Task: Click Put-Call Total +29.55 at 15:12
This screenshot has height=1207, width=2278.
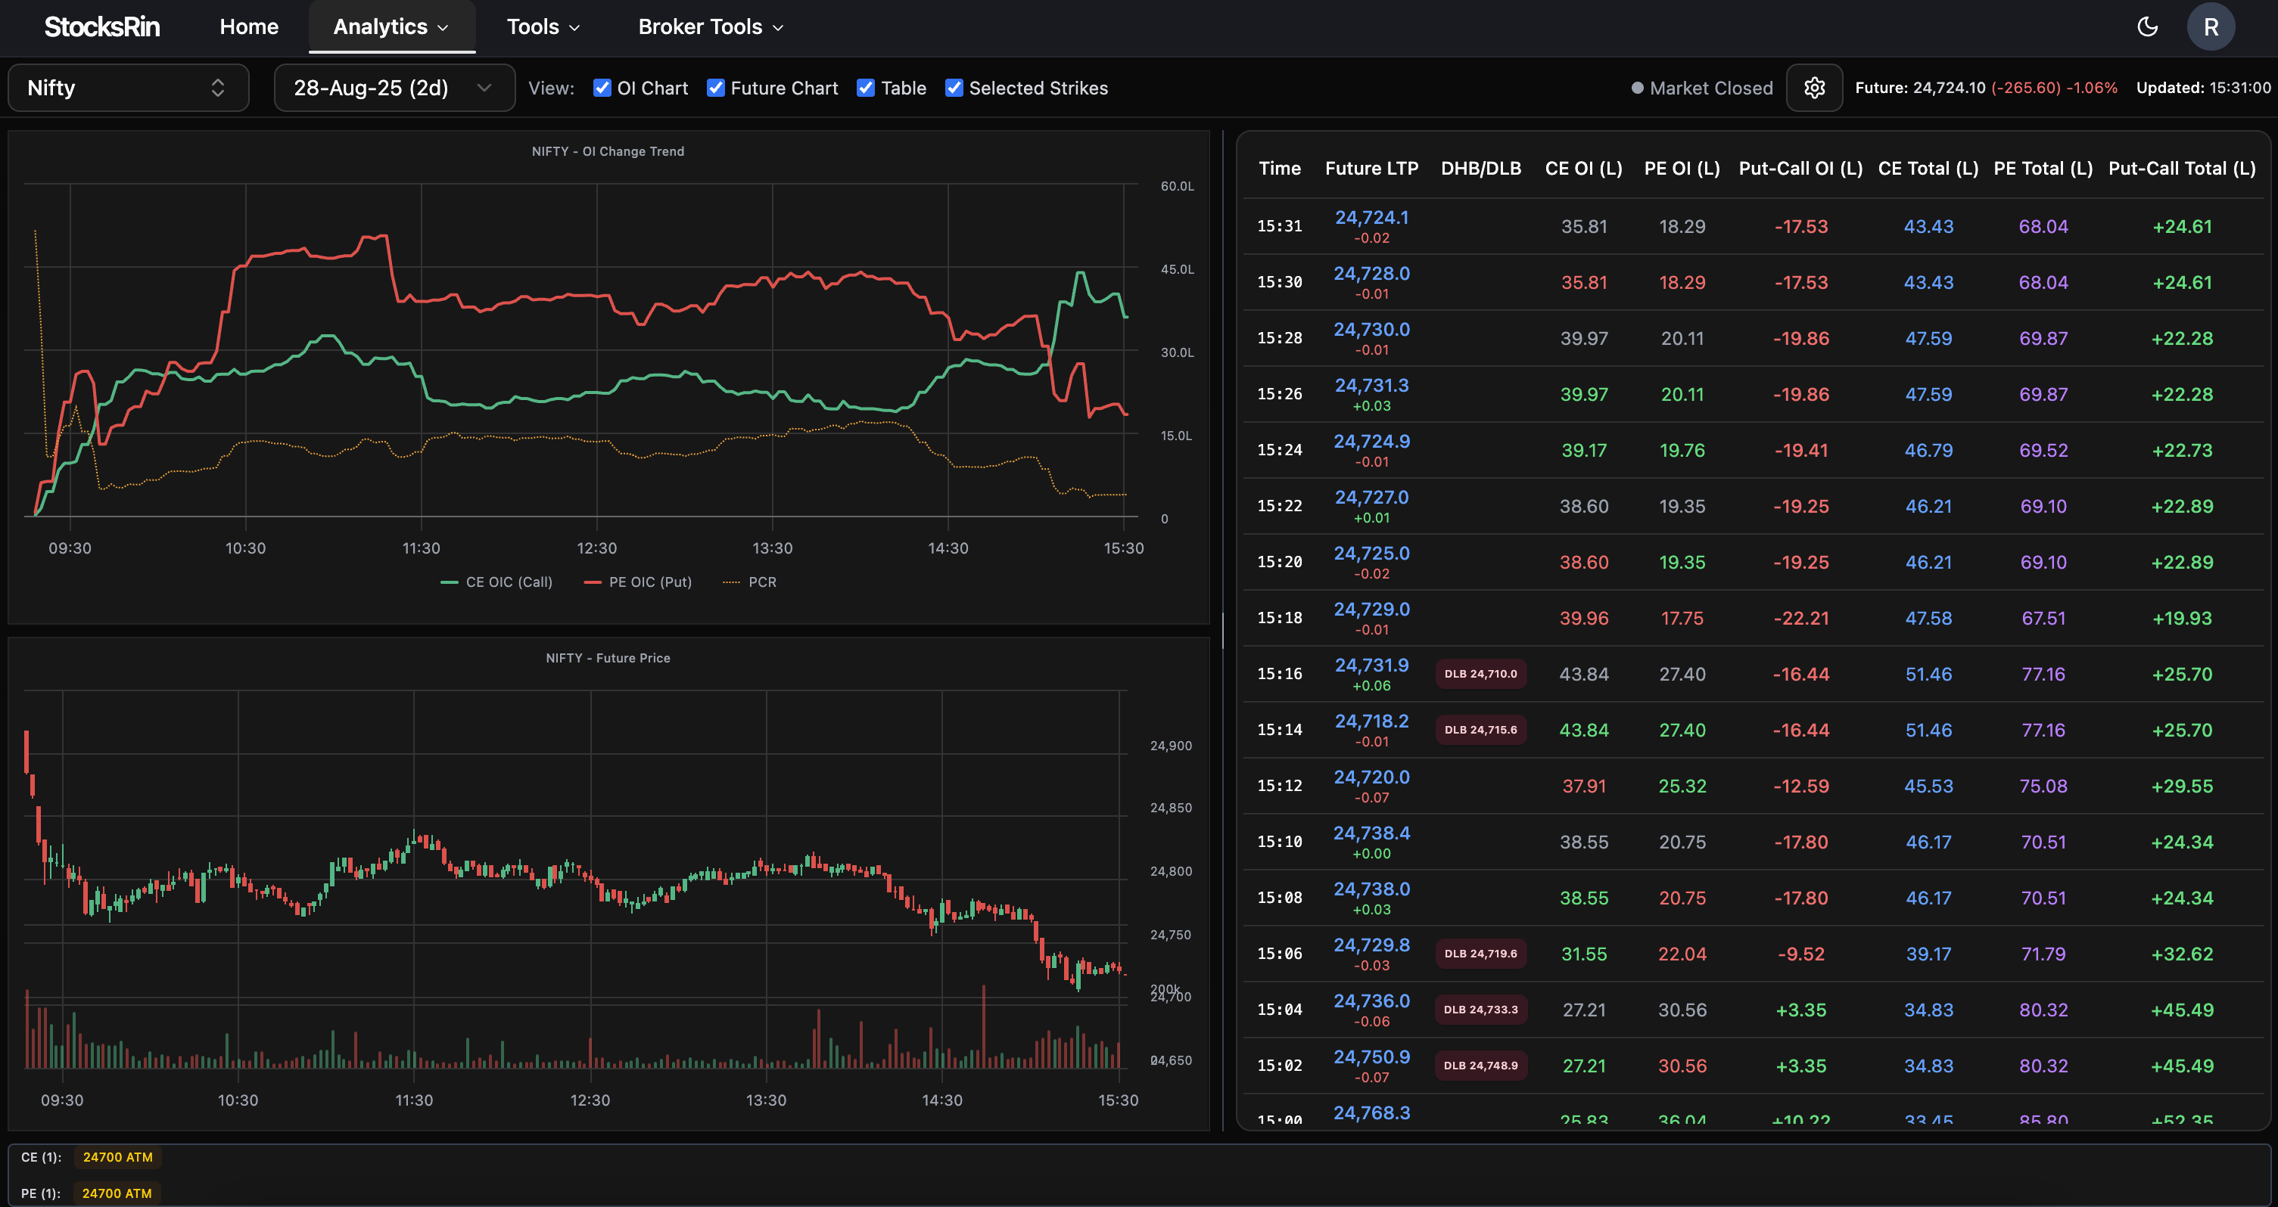Action: (x=2182, y=786)
